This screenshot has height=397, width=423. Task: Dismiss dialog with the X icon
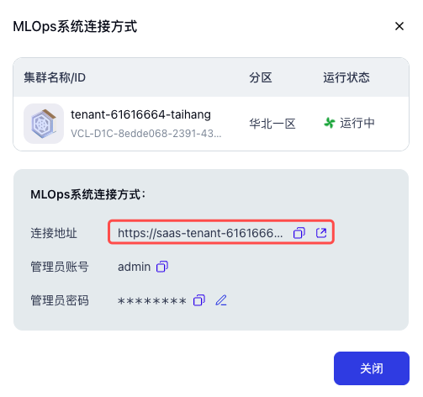399,26
